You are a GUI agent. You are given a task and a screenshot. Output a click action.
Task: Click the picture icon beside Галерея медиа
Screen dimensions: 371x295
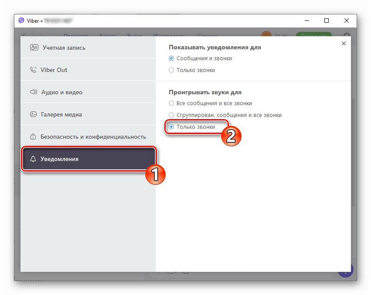pos(34,114)
